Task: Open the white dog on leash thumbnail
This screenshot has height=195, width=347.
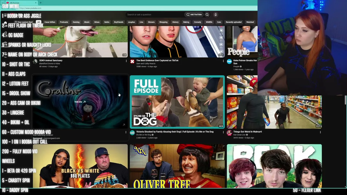Action: (80, 41)
